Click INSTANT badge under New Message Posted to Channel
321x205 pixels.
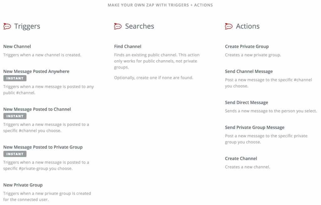15,116
